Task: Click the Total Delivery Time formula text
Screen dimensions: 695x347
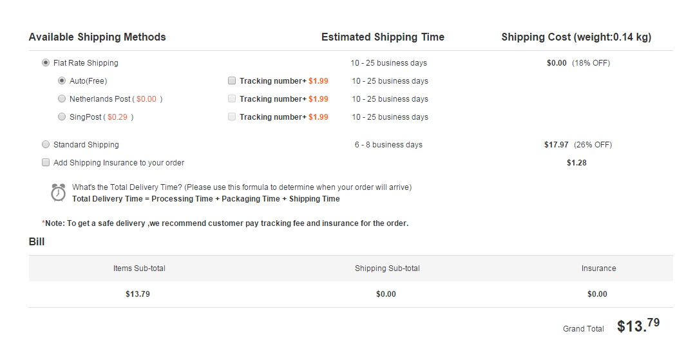Action: pos(206,199)
